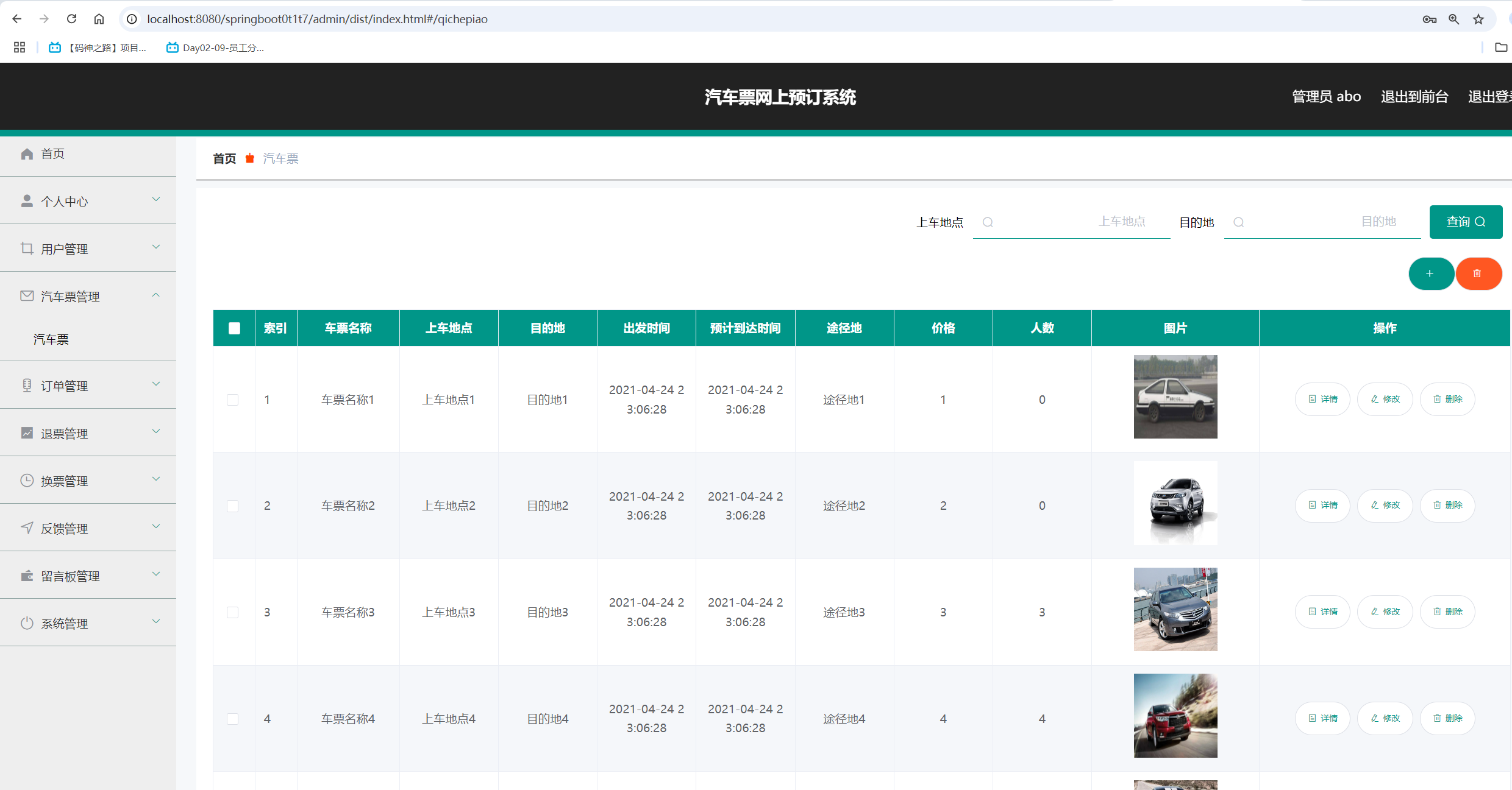Go to 首页 in the sidebar
Image resolution: width=1512 pixels, height=790 pixels.
pos(52,153)
